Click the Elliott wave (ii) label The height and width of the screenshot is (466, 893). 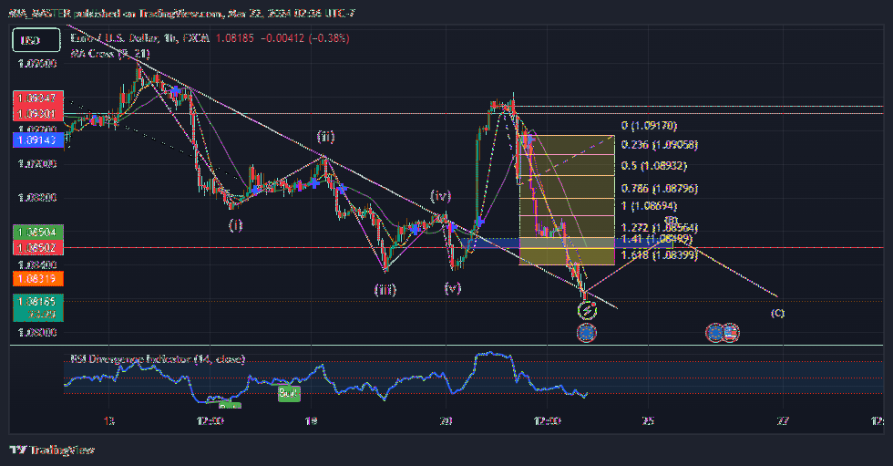(x=325, y=137)
